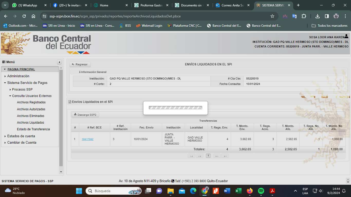The image size is (351, 197).
Task: Open Chrome downloads icon
Action: coord(318,16)
